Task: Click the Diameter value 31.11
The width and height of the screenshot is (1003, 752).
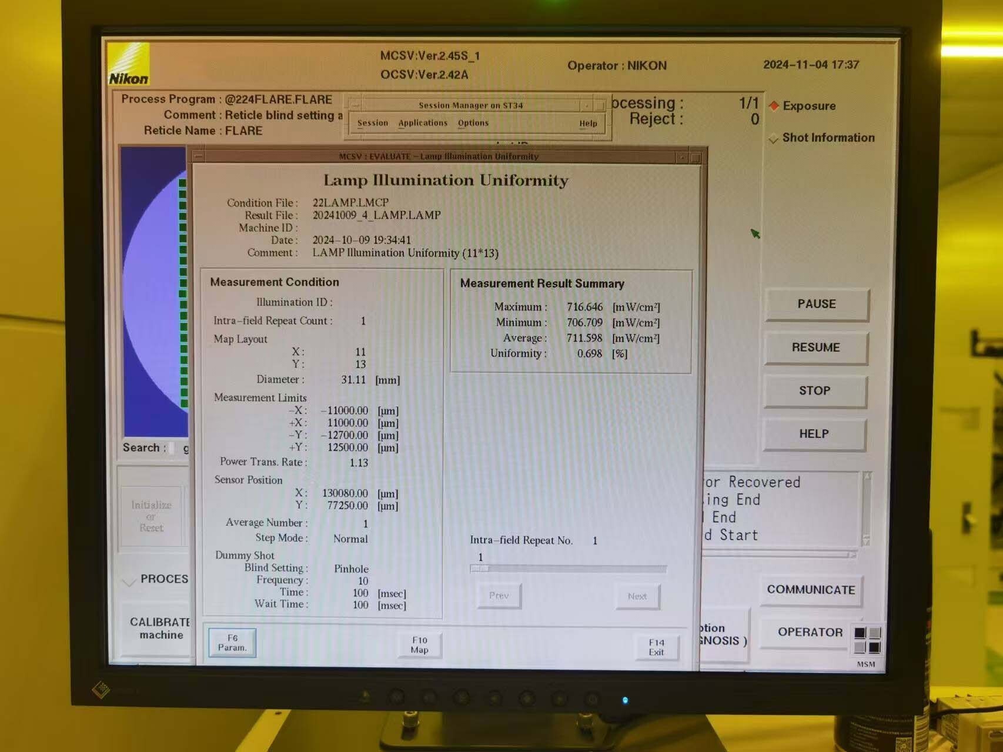Action: click(x=353, y=380)
